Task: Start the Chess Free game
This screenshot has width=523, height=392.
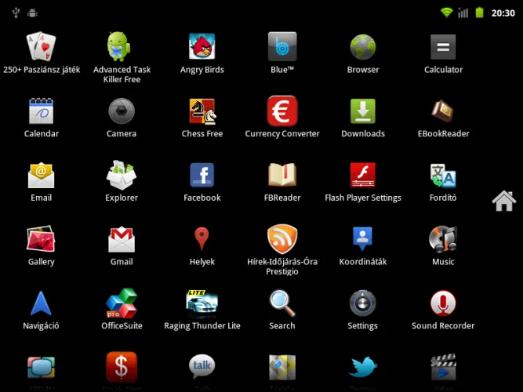Action: [x=202, y=111]
